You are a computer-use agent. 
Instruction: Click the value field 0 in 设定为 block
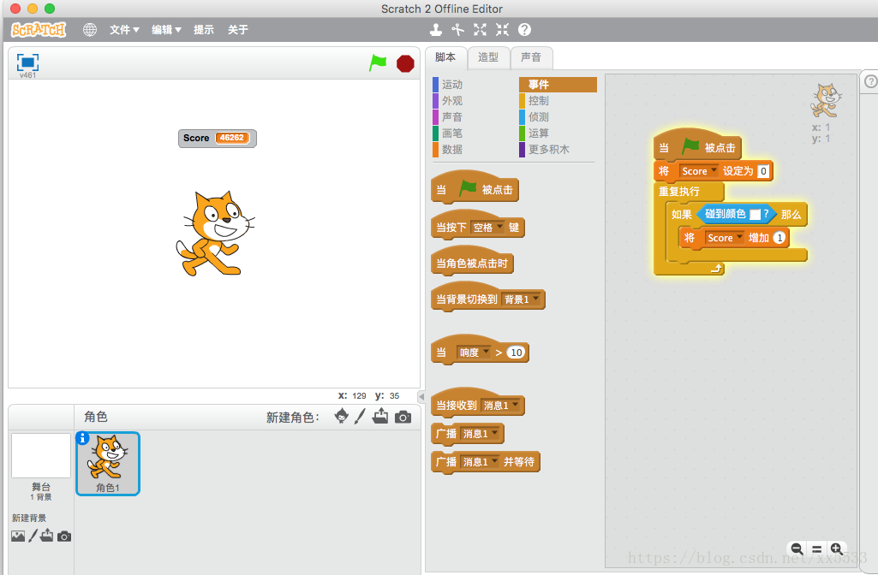click(763, 171)
